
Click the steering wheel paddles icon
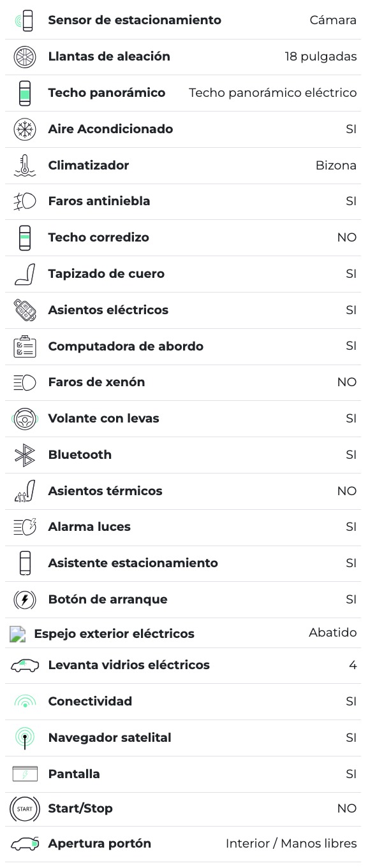(x=25, y=419)
